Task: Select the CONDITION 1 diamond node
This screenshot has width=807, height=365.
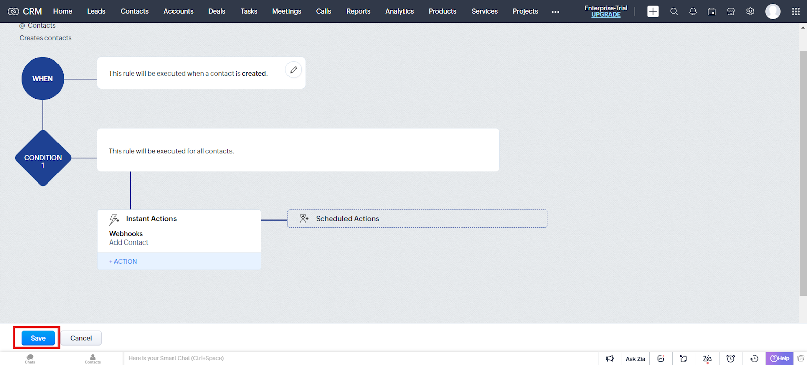Action: 43,158
